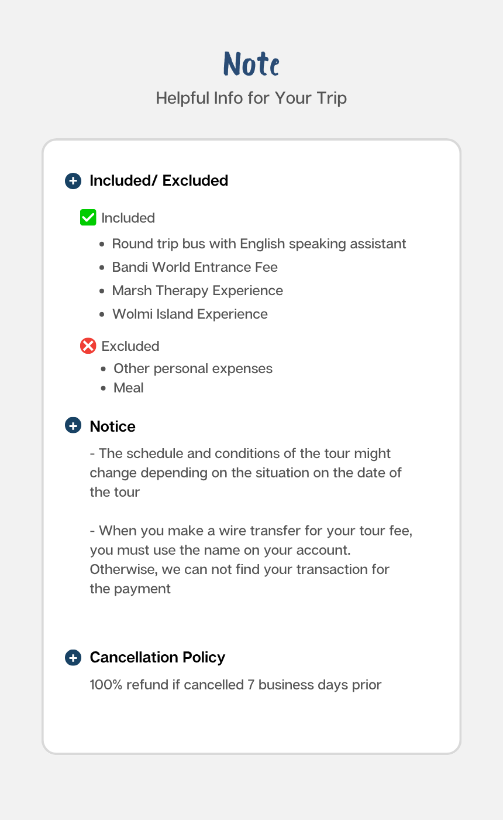The width and height of the screenshot is (503, 820).
Task: Click the plus icon beside Included/ Excluded
Action: 73,180
